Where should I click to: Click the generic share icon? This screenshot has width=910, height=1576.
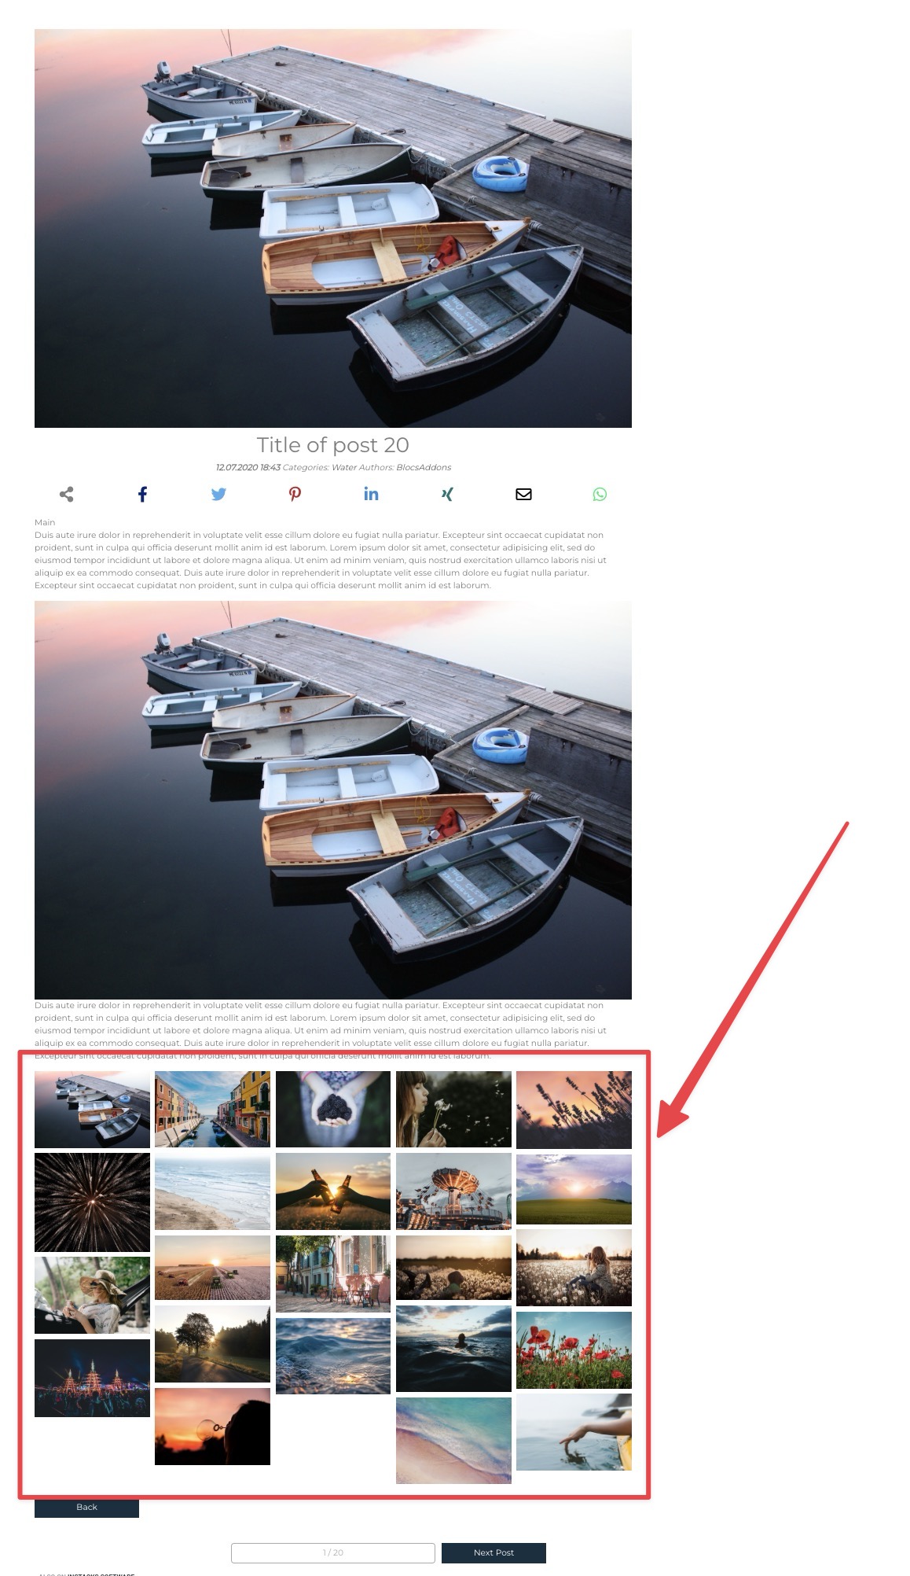pos(67,494)
